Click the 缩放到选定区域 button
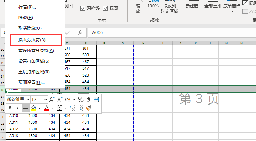 (x=169, y=9)
